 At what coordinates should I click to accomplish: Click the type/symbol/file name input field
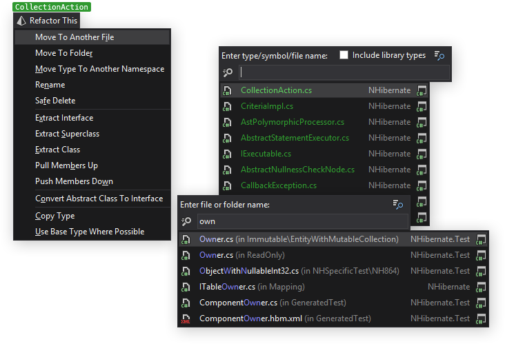[x=343, y=72]
